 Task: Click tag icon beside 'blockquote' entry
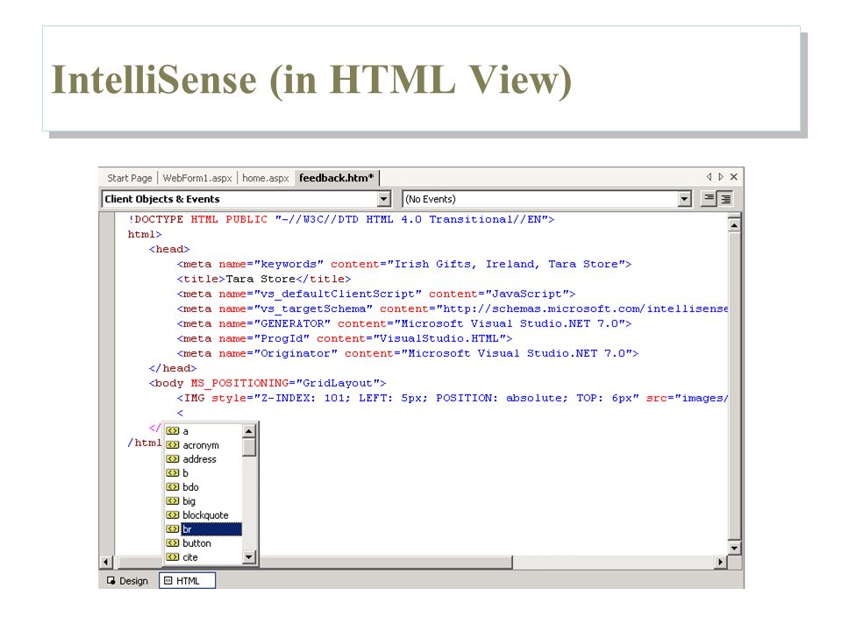(x=173, y=514)
